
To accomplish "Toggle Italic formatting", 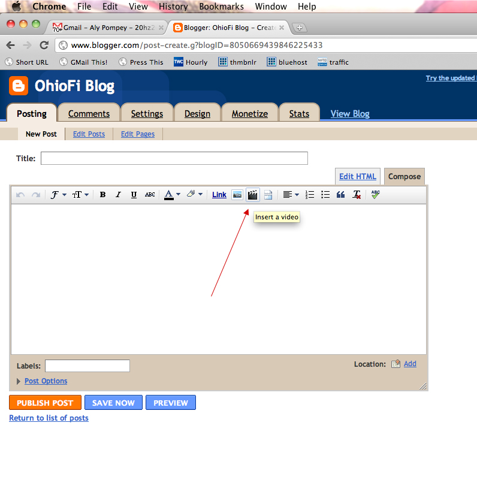I will coord(118,195).
